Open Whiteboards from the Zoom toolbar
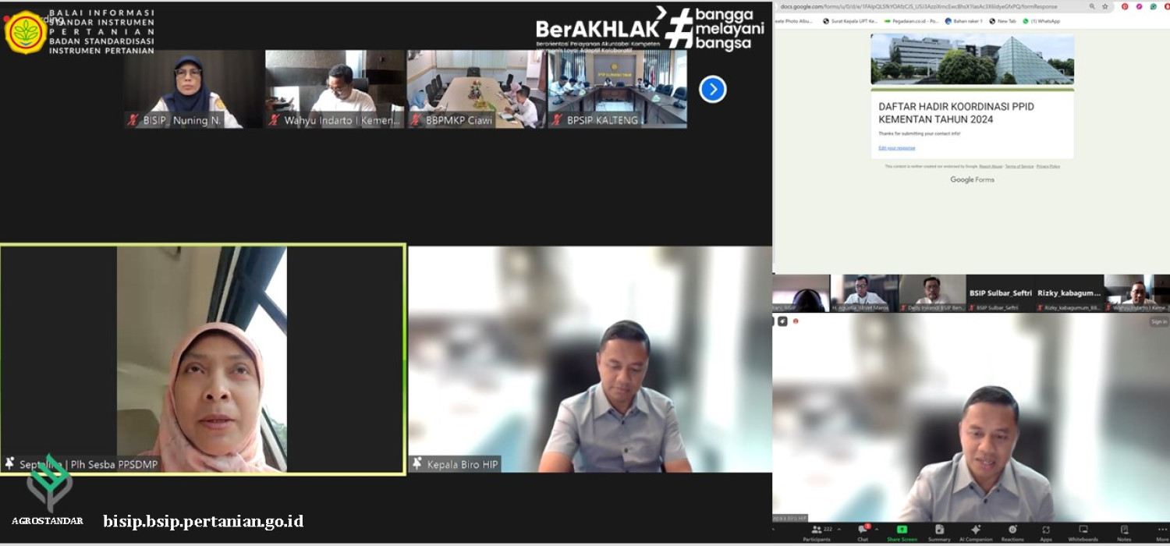The image size is (1170, 546). (1083, 530)
